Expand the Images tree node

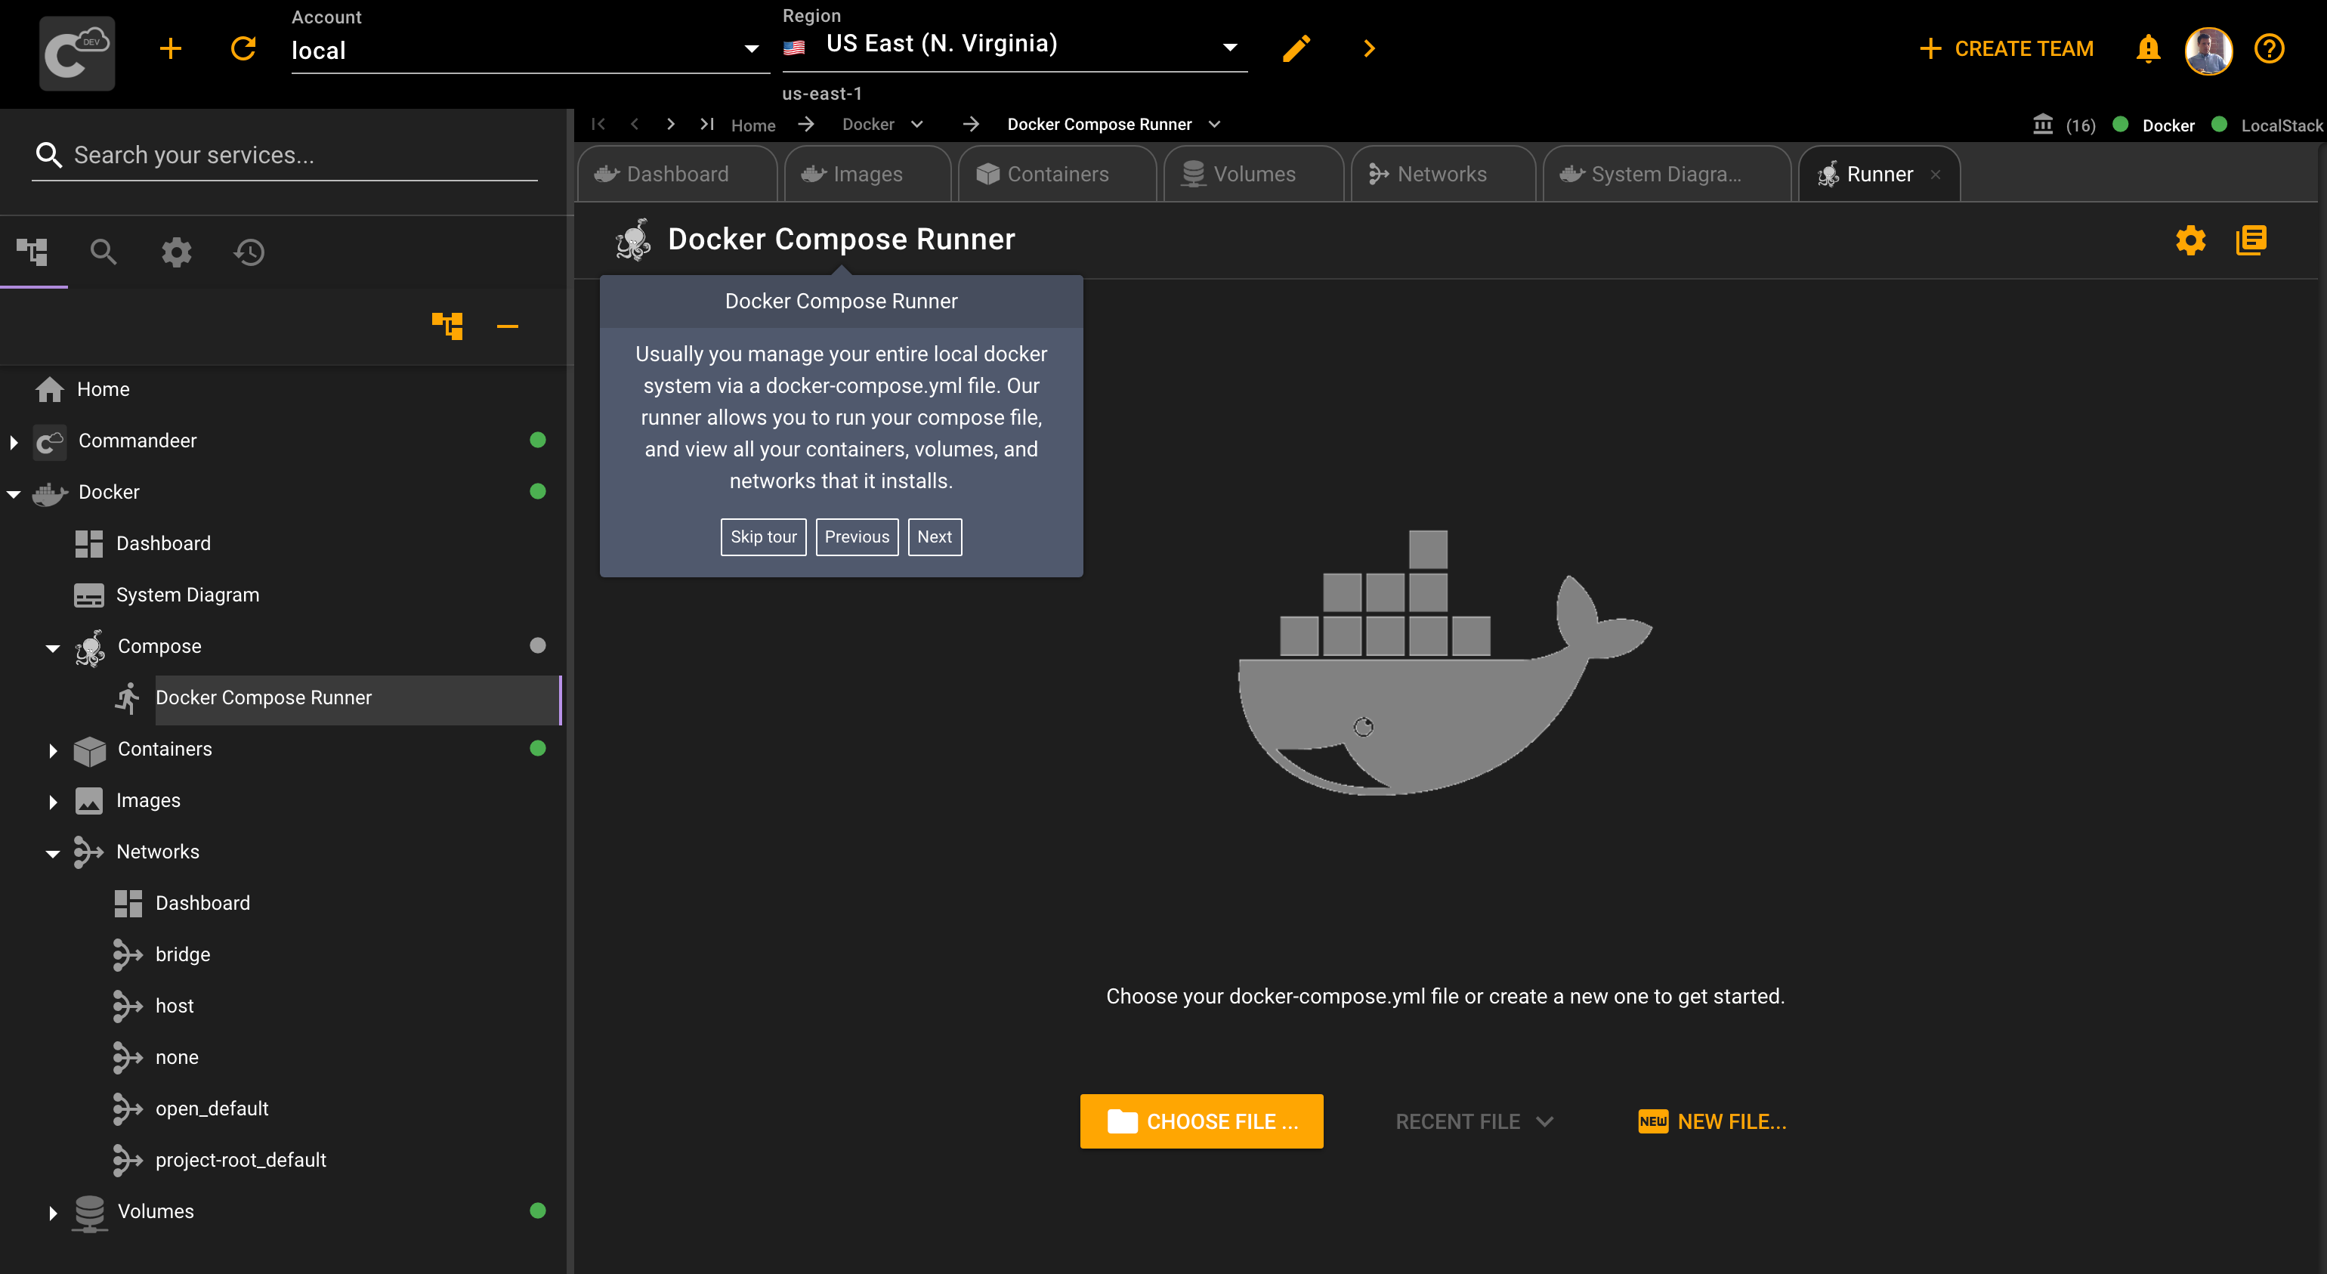(x=52, y=802)
